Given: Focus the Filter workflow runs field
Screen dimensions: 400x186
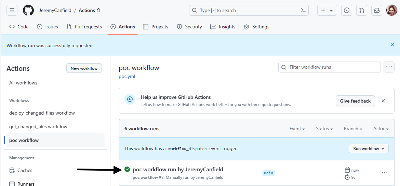Looking at the screenshot, I should click(329, 67).
